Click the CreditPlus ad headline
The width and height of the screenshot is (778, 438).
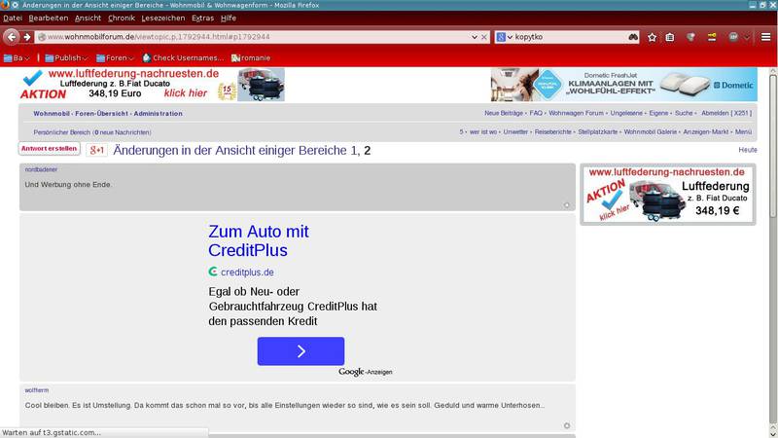(x=258, y=240)
